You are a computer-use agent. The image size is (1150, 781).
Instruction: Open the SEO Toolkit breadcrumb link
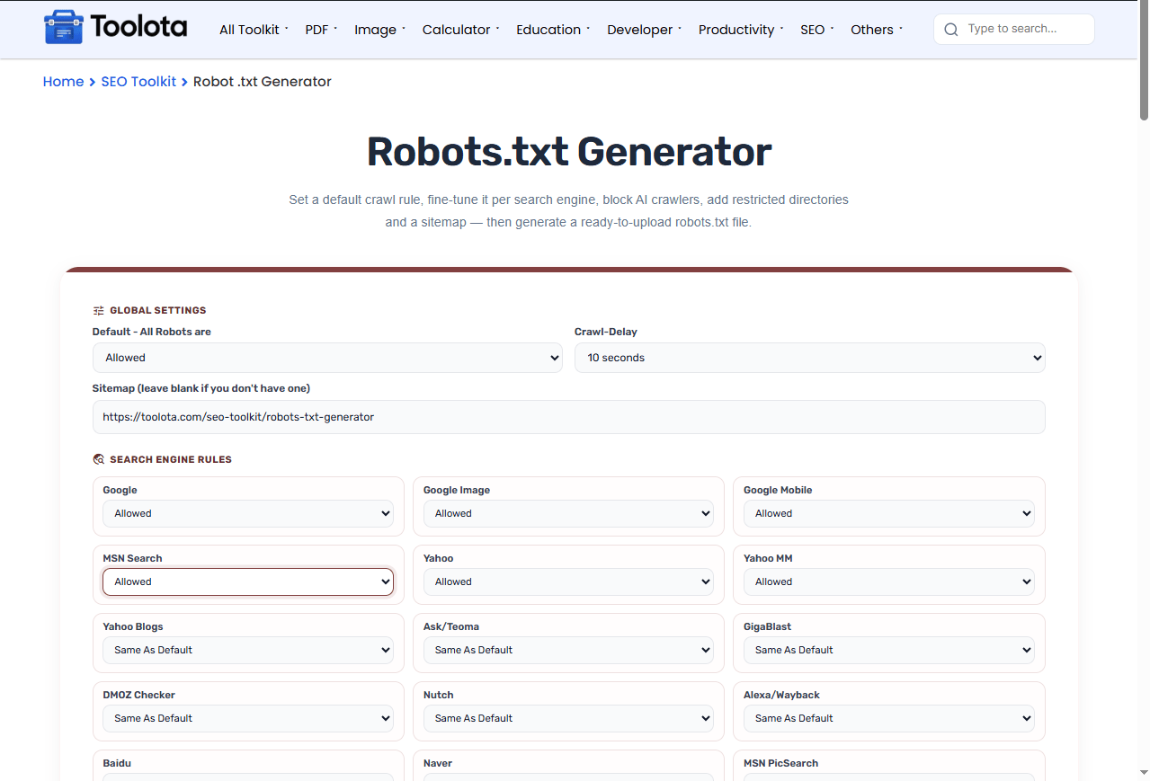pyautogui.click(x=138, y=82)
